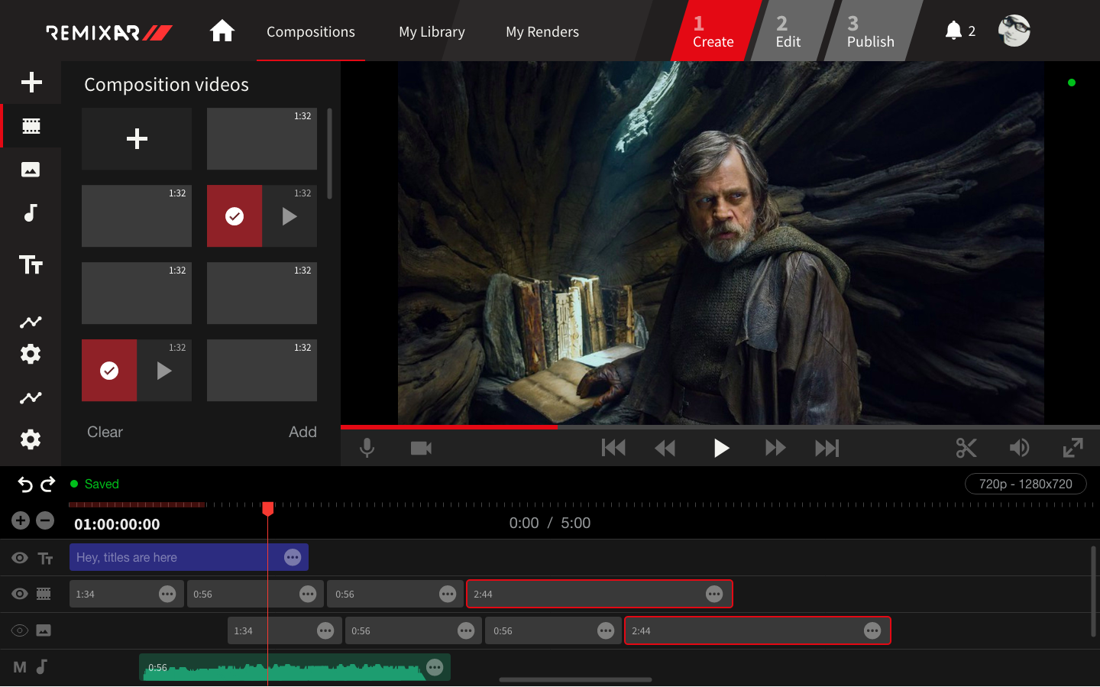The height and width of the screenshot is (687, 1100).
Task: Open the upper graph line sidebar icon
Action: [31, 322]
